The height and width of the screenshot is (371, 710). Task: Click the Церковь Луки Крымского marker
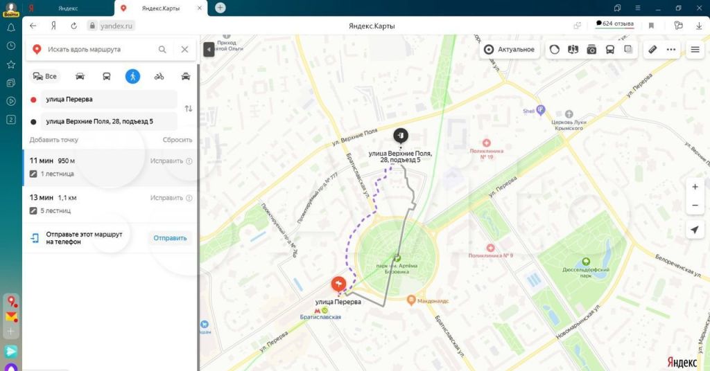coord(569,114)
